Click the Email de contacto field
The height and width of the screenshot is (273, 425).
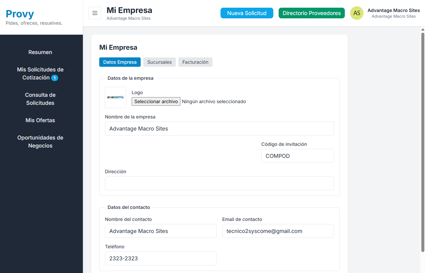pyautogui.click(x=278, y=231)
